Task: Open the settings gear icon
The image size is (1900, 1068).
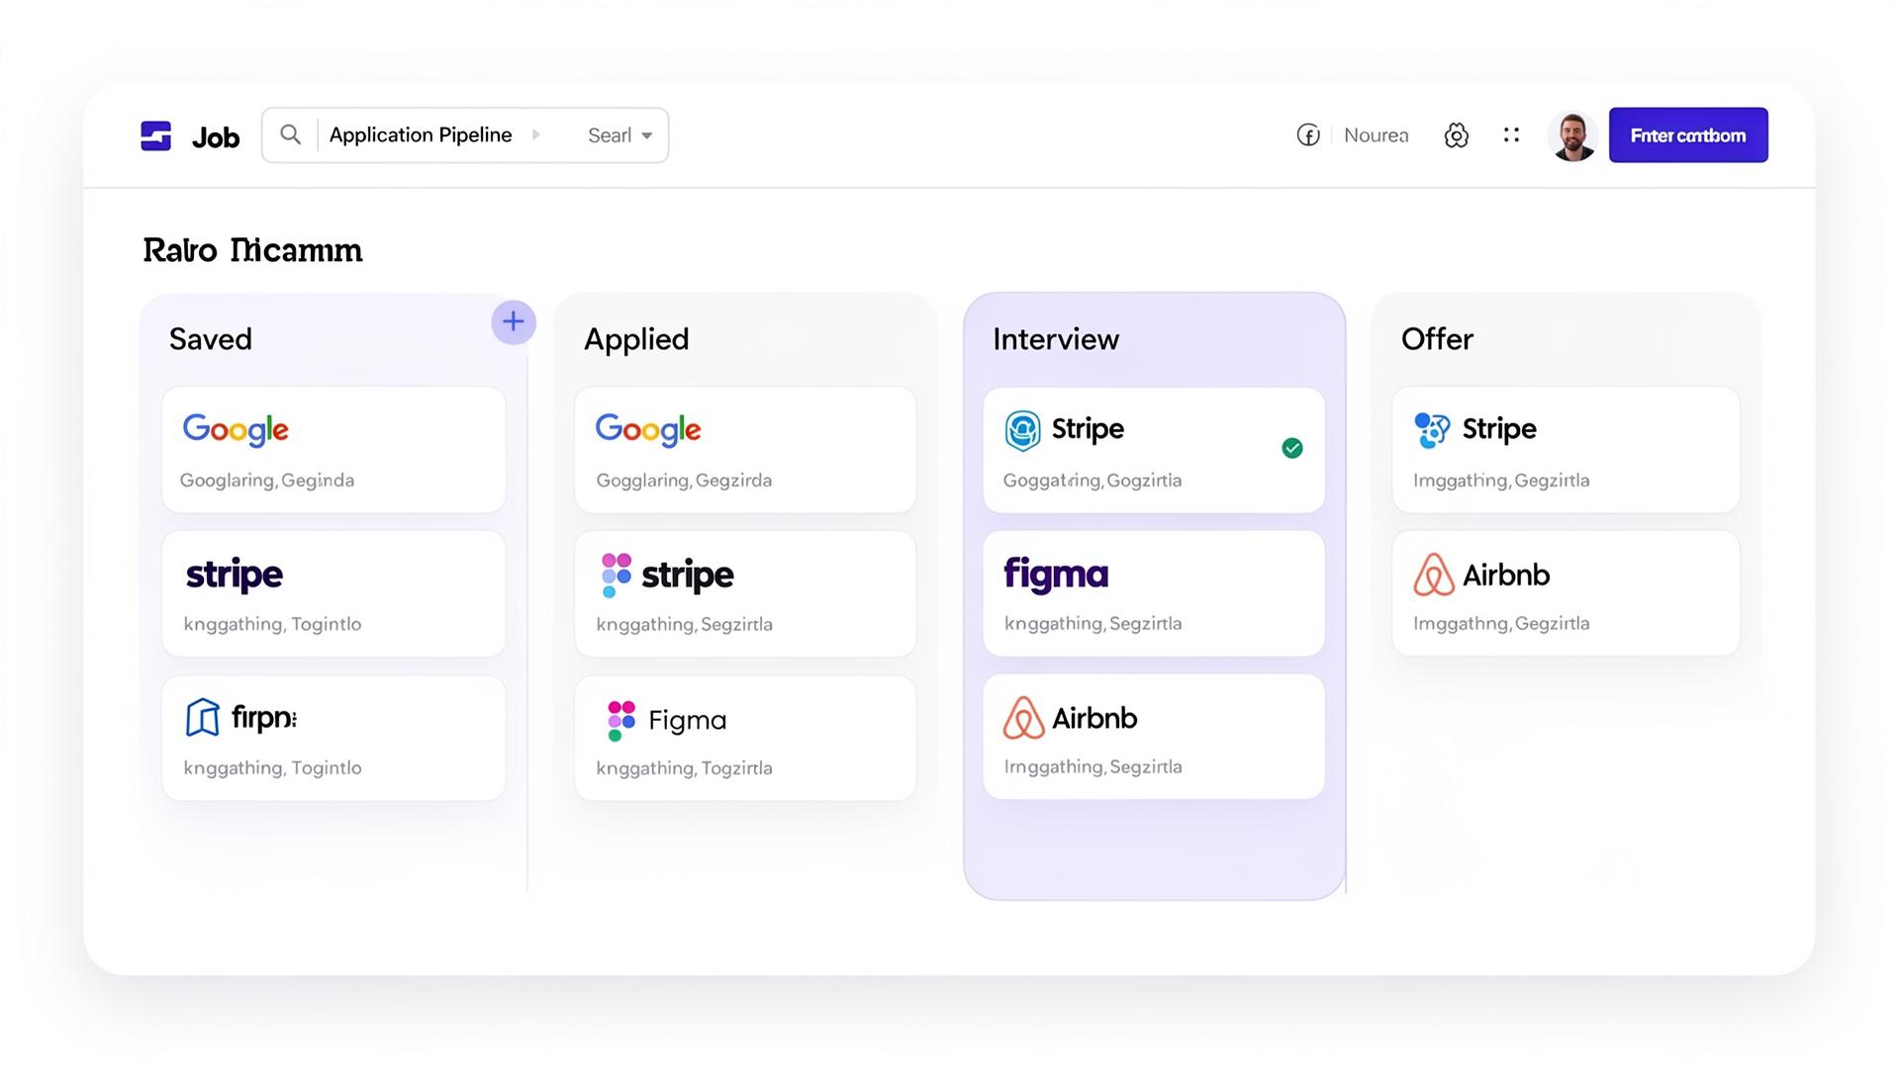Action: pos(1456,135)
